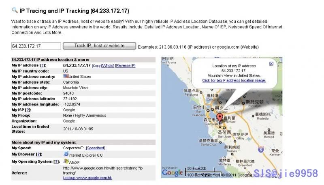This screenshot has height=185, width=324.
Task: Open the Reverse IP link
Action: pos(125,66)
